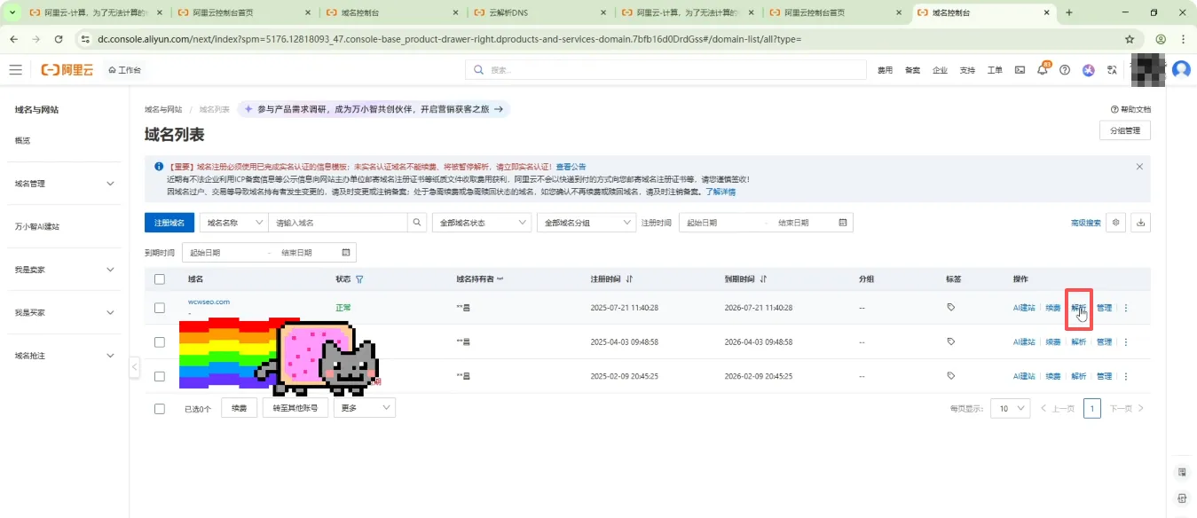Open the 全部域名状态 dropdown

pos(481,223)
